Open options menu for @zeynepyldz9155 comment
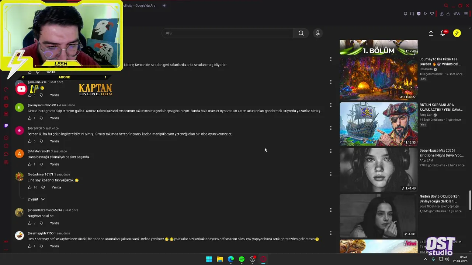 [331, 233]
